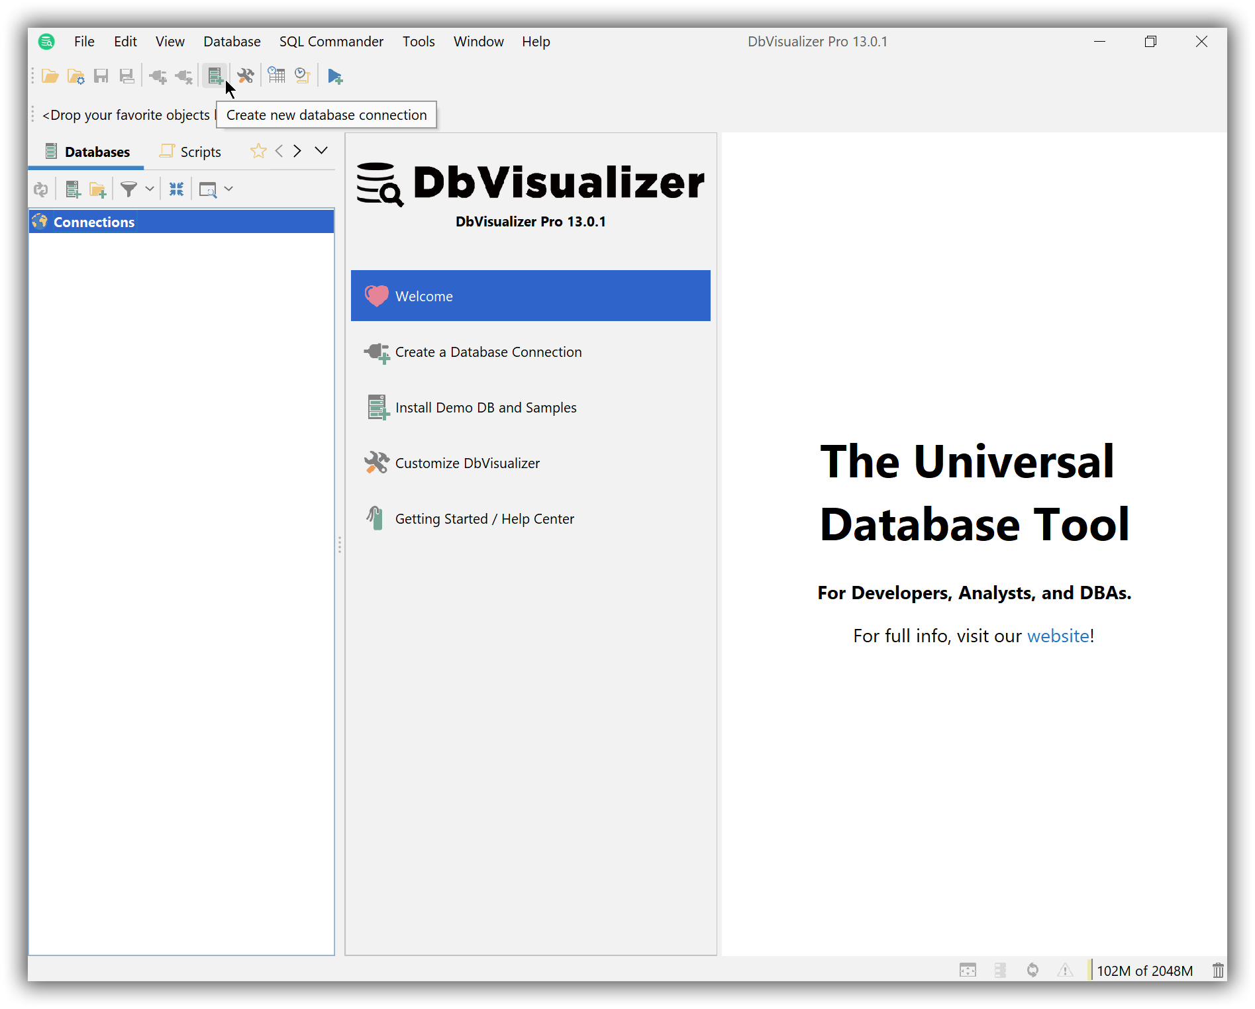This screenshot has width=1255, height=1009.
Task: Expand dropdown beside the window search icon
Action: click(x=228, y=189)
